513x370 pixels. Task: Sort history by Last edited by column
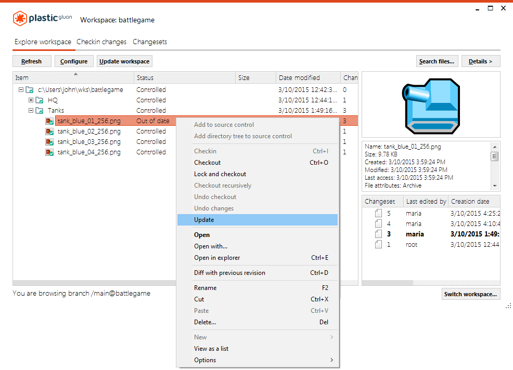coord(426,202)
